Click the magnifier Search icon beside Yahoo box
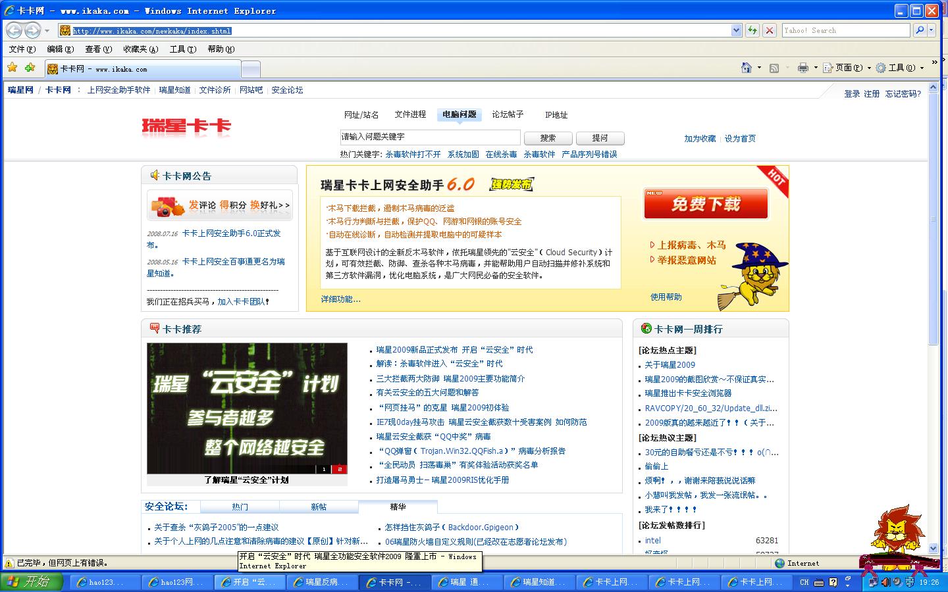The width and height of the screenshot is (948, 592). click(x=920, y=30)
